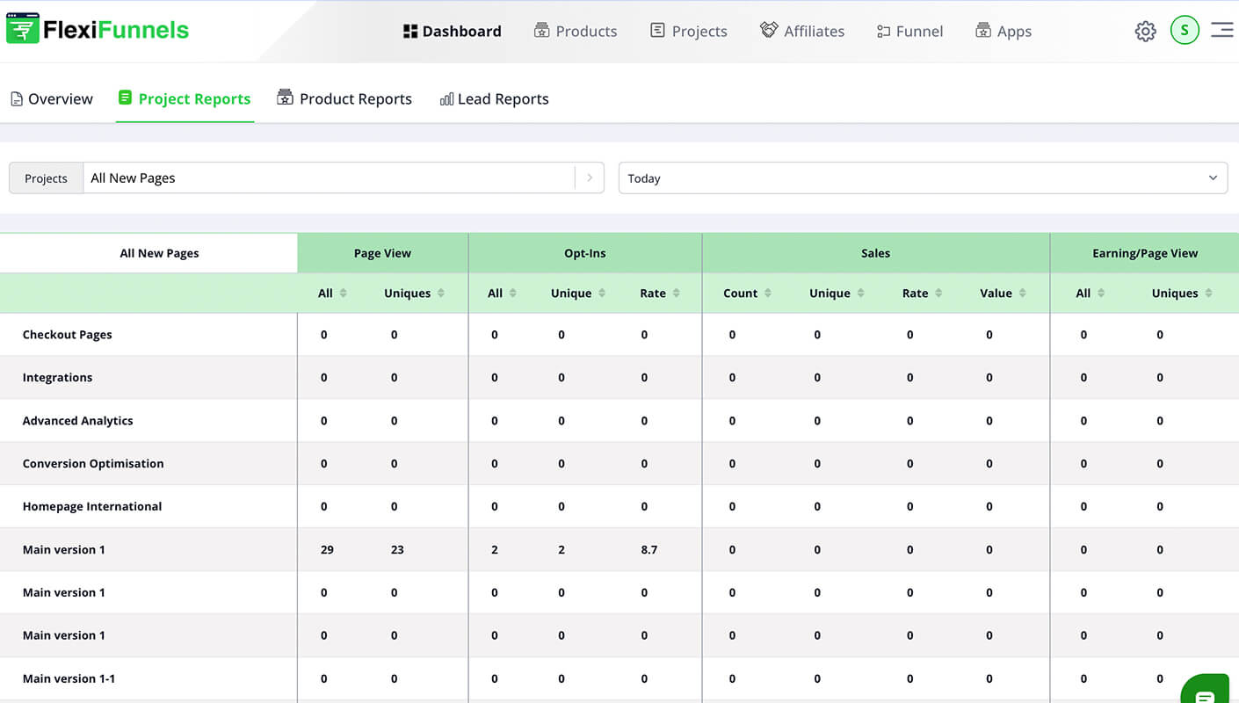Screen dimensions: 1239x703
Task: Sort the Sales Count column
Action: coord(767,293)
